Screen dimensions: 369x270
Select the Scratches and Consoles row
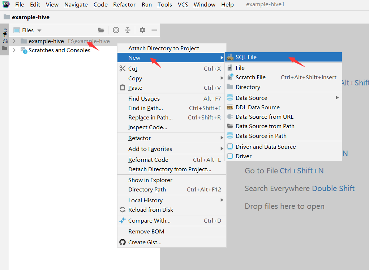63,50
